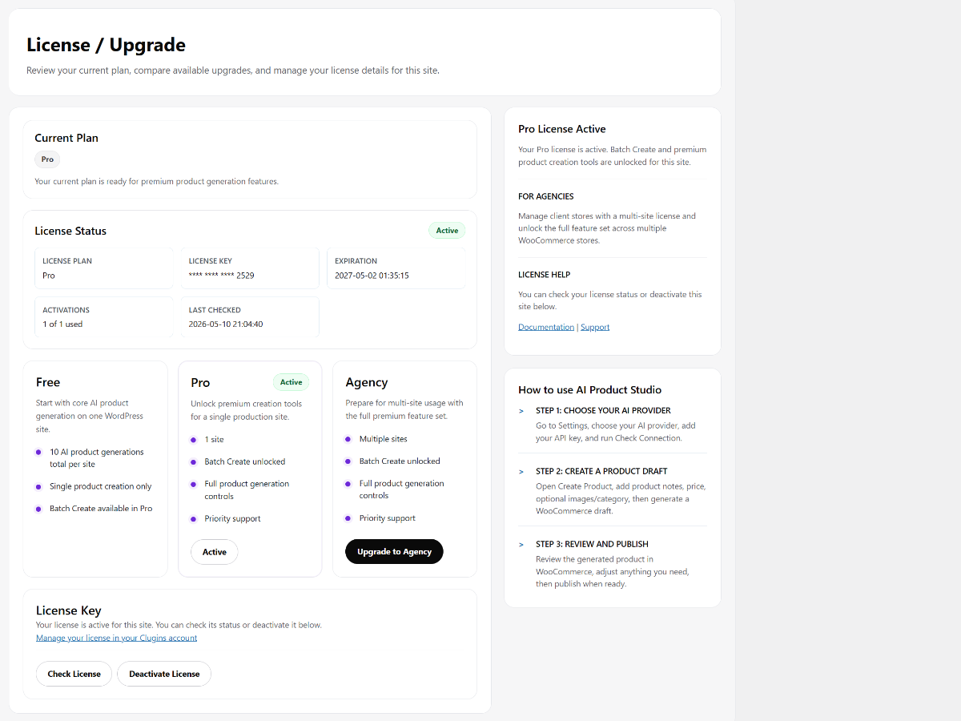Click the Current Plan section heading
The height and width of the screenshot is (721, 961).
pyautogui.click(x=66, y=138)
